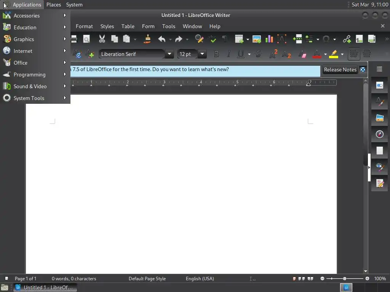The width and height of the screenshot is (390, 292).
Task: Click the Undo arrow icon
Action: (x=162, y=39)
